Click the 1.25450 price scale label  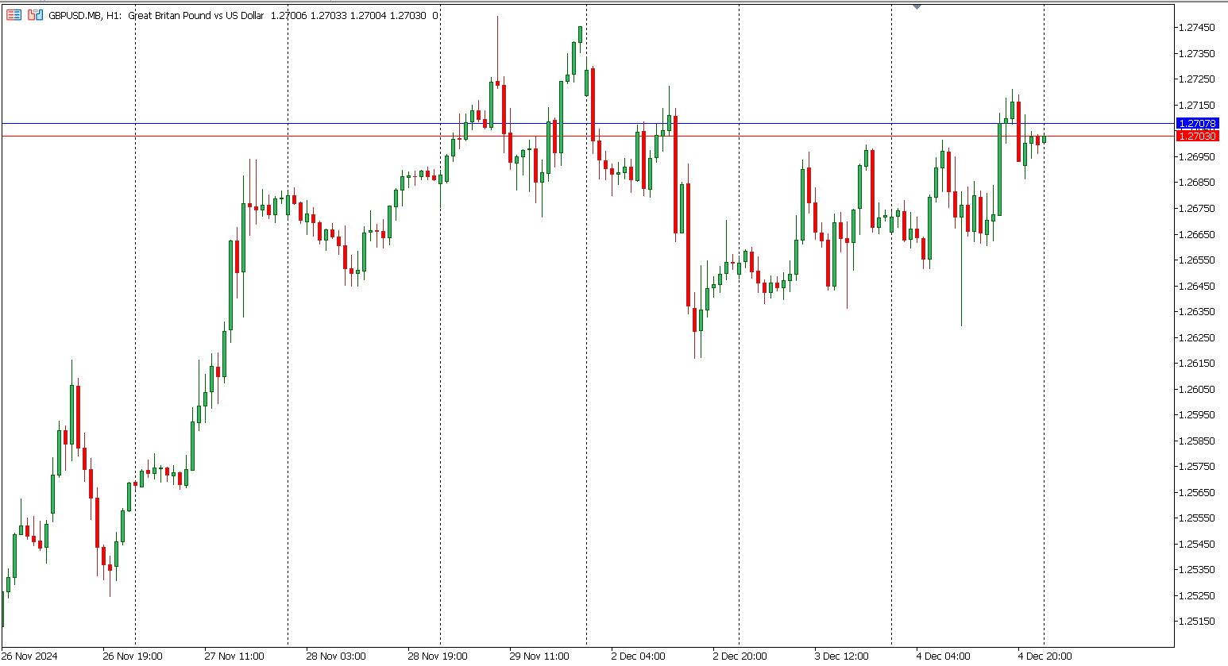1197,544
